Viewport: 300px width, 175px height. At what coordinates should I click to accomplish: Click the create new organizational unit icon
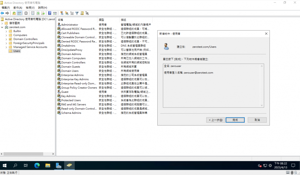tap(72, 13)
